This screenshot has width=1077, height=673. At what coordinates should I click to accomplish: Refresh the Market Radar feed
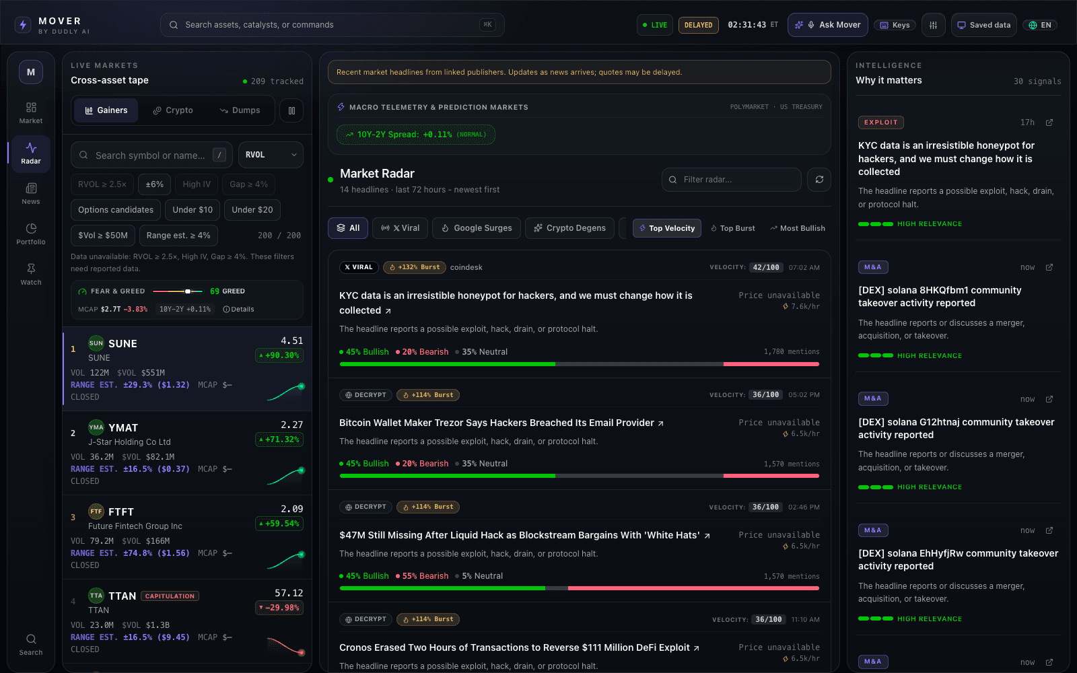819,180
